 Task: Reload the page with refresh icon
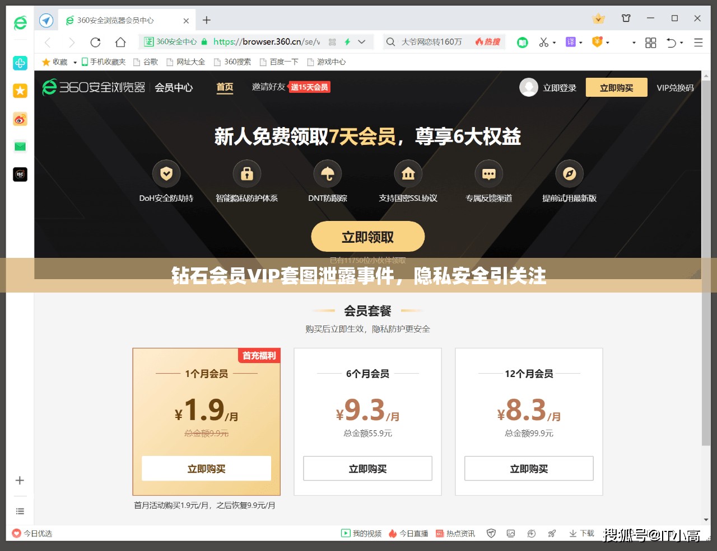click(x=95, y=43)
